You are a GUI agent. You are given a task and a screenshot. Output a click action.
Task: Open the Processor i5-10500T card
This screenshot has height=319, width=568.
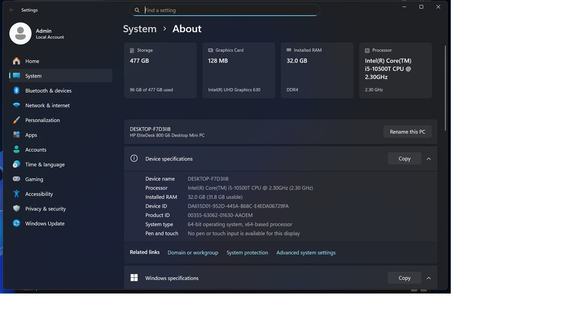click(x=395, y=70)
